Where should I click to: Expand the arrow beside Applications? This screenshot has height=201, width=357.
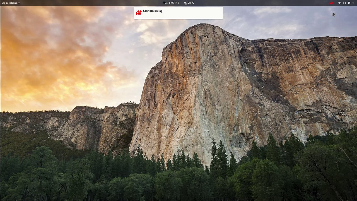click(x=19, y=3)
